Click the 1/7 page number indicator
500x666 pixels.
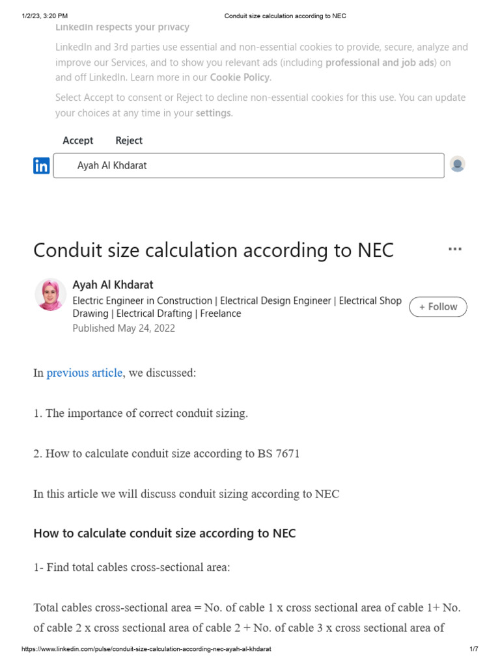pyautogui.click(x=474, y=649)
